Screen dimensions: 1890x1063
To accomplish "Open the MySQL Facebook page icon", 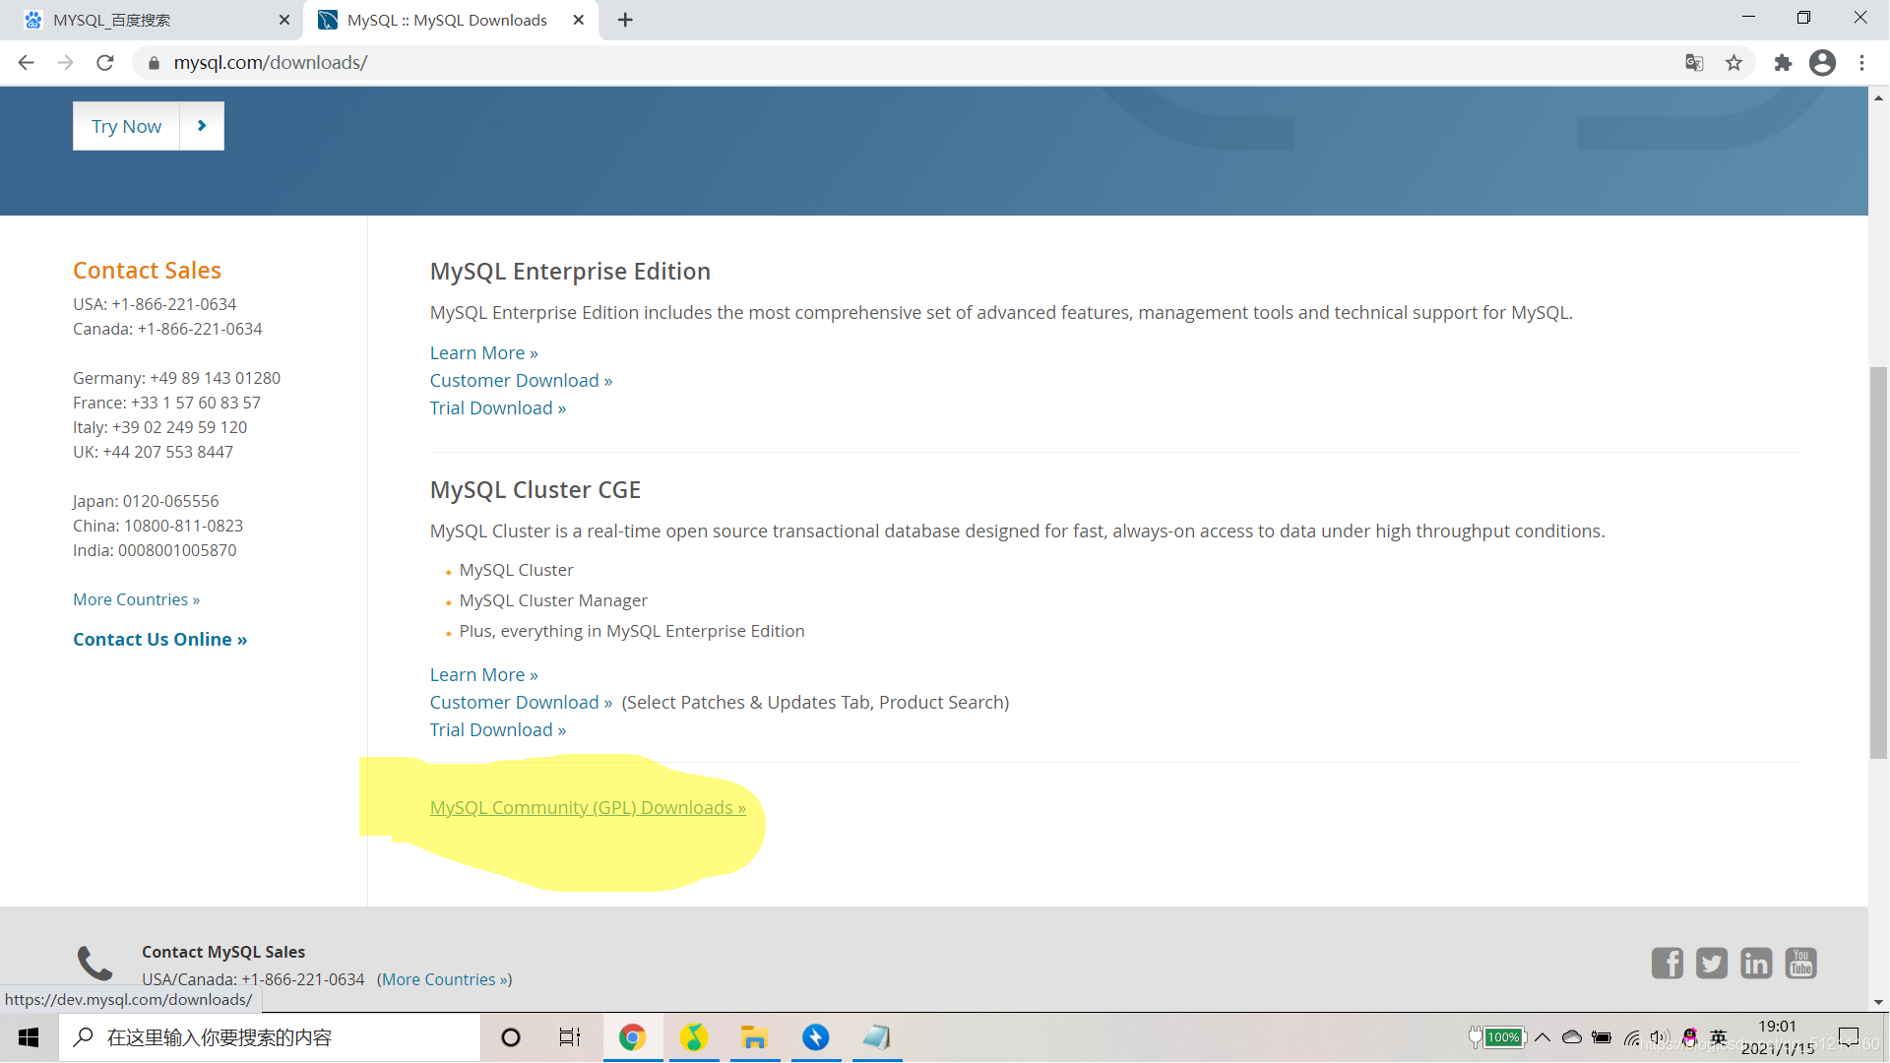I will pyautogui.click(x=1668, y=964).
